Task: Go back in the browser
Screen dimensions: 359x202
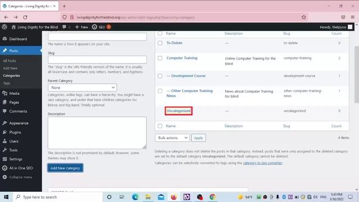Action: (x=6, y=17)
